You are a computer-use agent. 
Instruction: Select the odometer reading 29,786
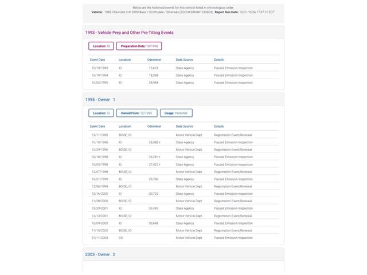pos(154,179)
